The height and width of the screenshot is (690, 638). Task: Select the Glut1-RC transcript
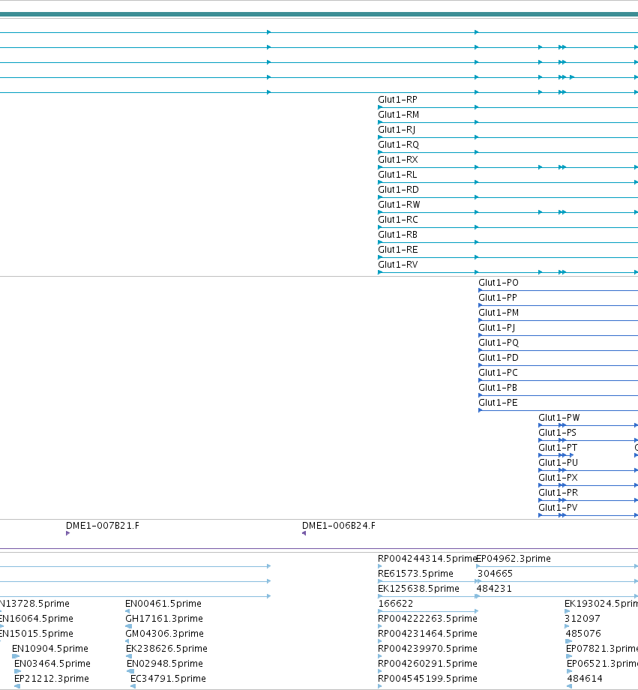coord(398,220)
